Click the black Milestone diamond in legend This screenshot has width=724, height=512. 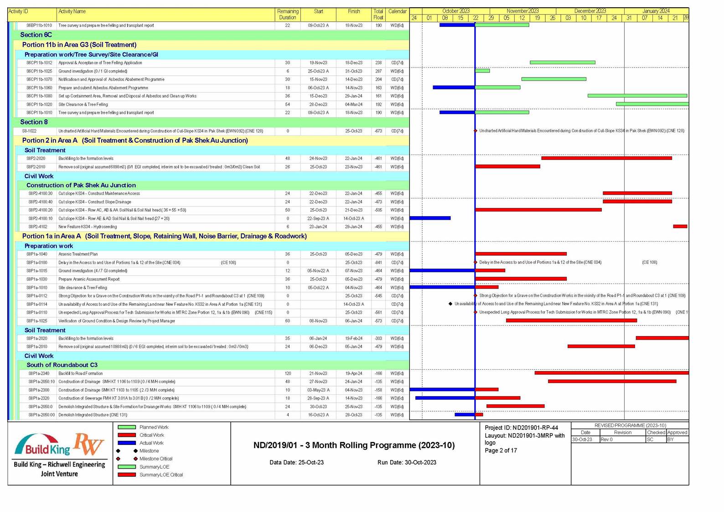click(135, 451)
